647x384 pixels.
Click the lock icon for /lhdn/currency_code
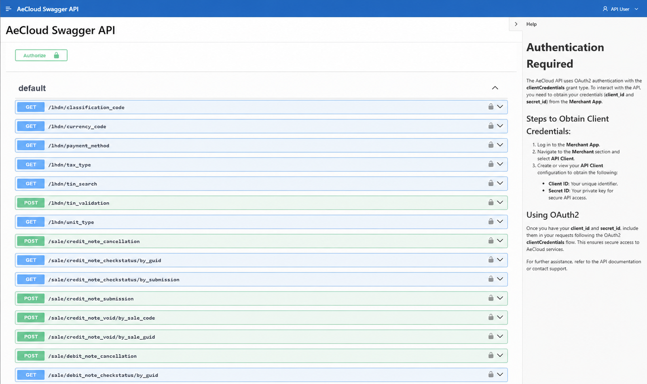point(491,126)
